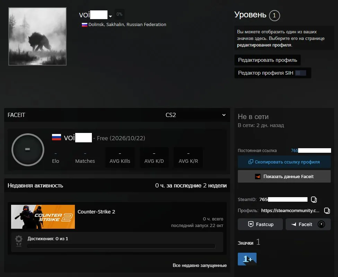
Task: Expand the CS2 game selector in FACEIT panel
Action: coord(196,115)
